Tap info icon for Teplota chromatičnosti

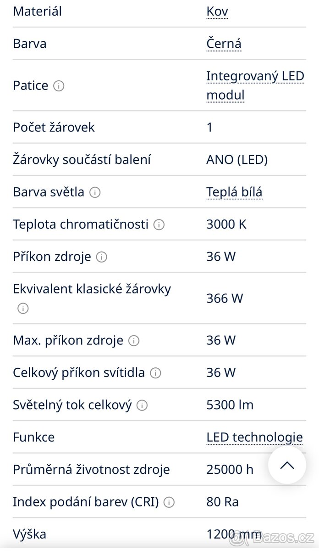click(x=159, y=225)
